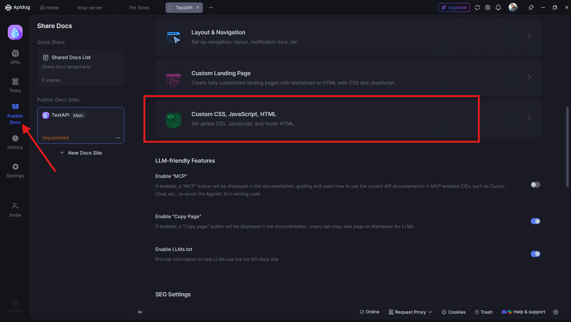Disable the "Copy Page" toggle
Image resolution: width=571 pixels, height=322 pixels.
pyautogui.click(x=535, y=221)
